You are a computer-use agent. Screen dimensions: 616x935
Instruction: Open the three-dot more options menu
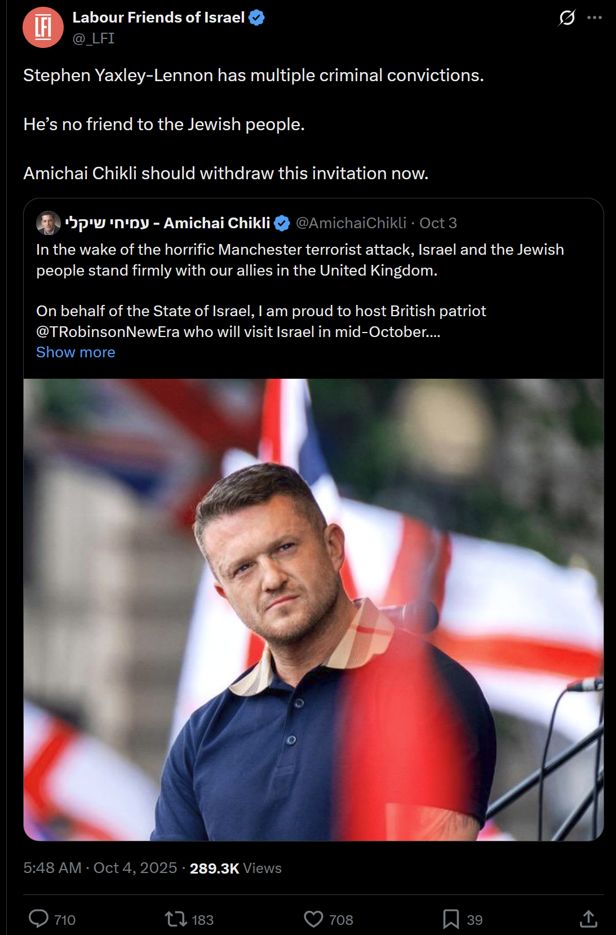tap(595, 18)
